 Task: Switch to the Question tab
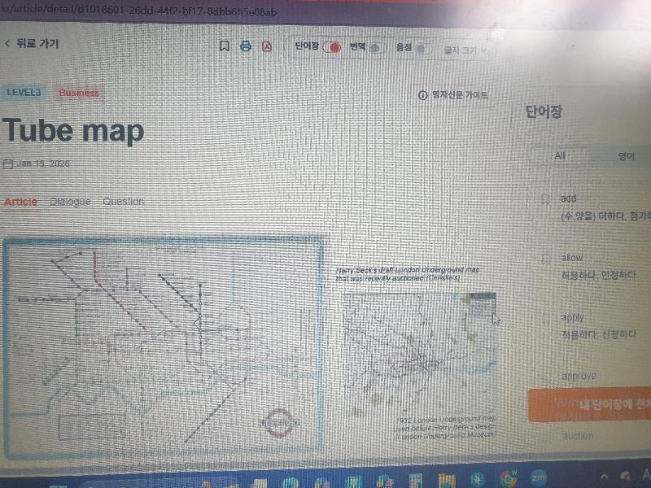point(123,202)
